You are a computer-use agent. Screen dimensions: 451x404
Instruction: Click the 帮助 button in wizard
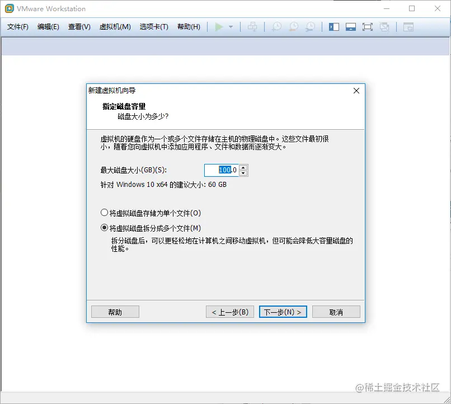(115, 312)
